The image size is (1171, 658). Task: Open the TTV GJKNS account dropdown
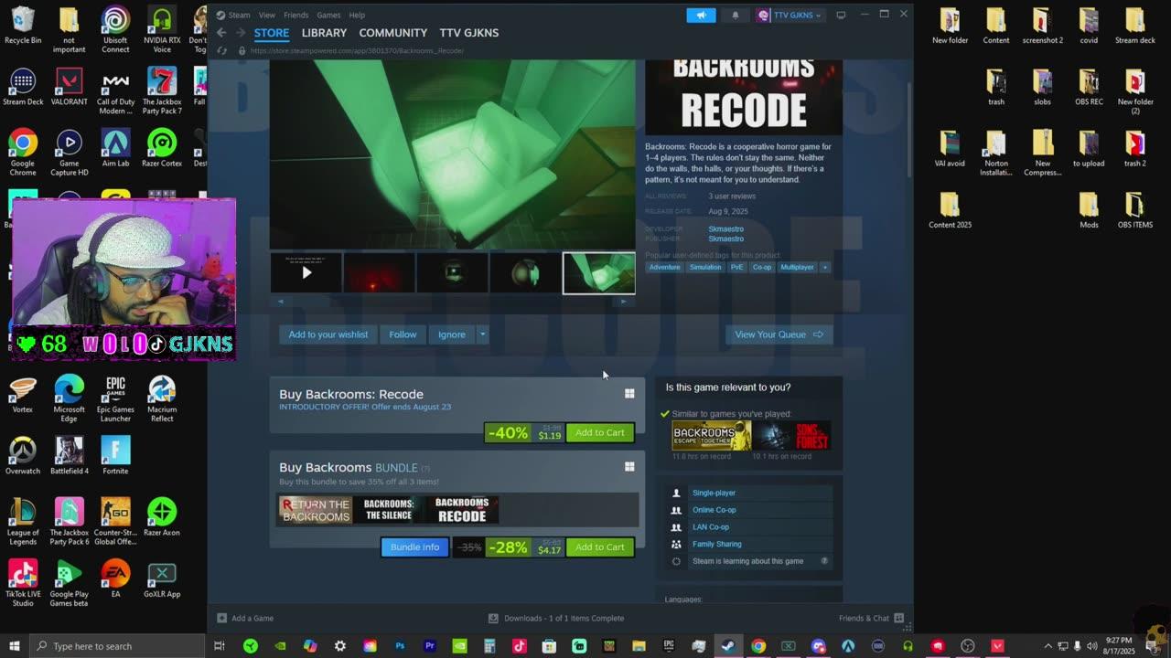[x=790, y=16]
